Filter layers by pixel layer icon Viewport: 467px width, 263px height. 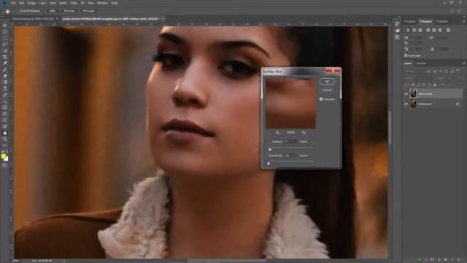428,72
